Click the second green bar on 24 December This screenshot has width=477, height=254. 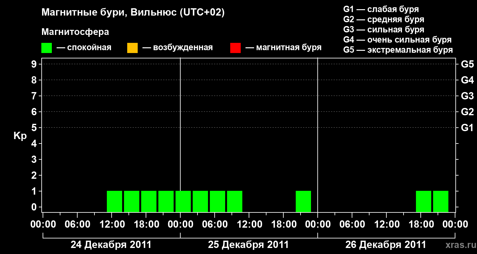click(x=132, y=201)
